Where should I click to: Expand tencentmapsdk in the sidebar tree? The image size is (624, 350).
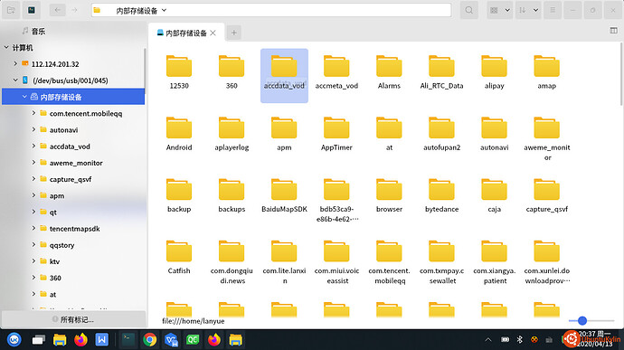(33, 228)
